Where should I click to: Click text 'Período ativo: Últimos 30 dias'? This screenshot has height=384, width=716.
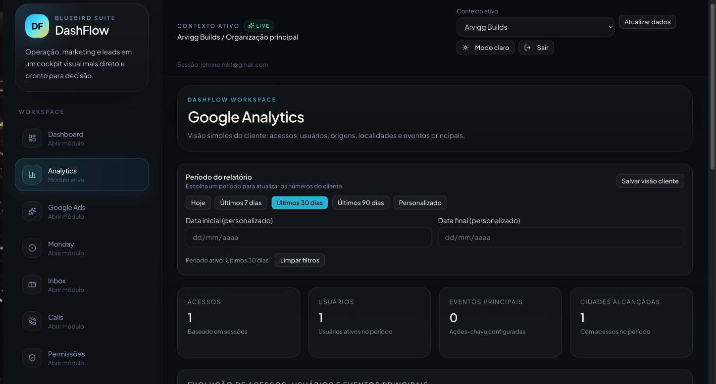click(x=227, y=260)
